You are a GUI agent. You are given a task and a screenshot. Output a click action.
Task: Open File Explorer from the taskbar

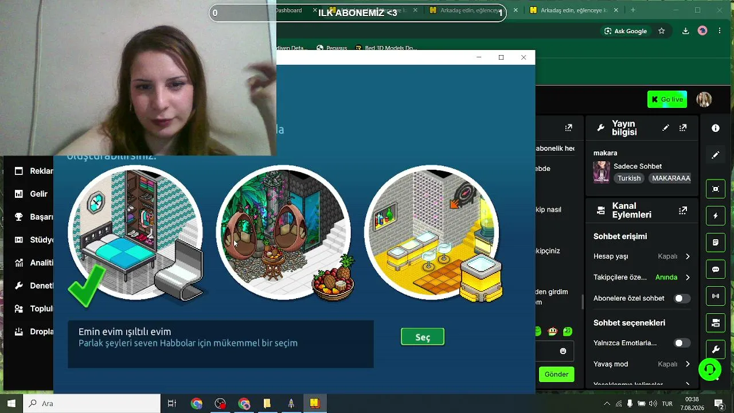coord(267,403)
